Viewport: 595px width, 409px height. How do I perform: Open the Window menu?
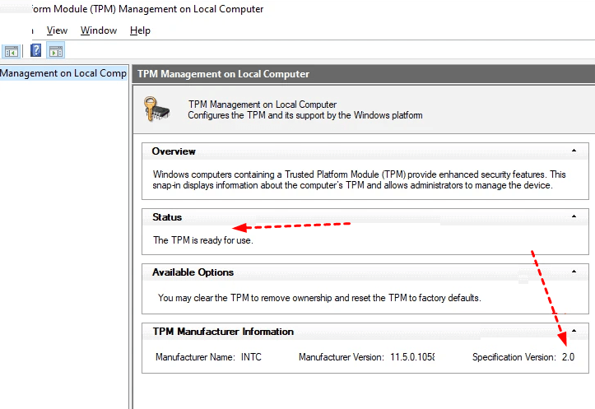coord(98,30)
